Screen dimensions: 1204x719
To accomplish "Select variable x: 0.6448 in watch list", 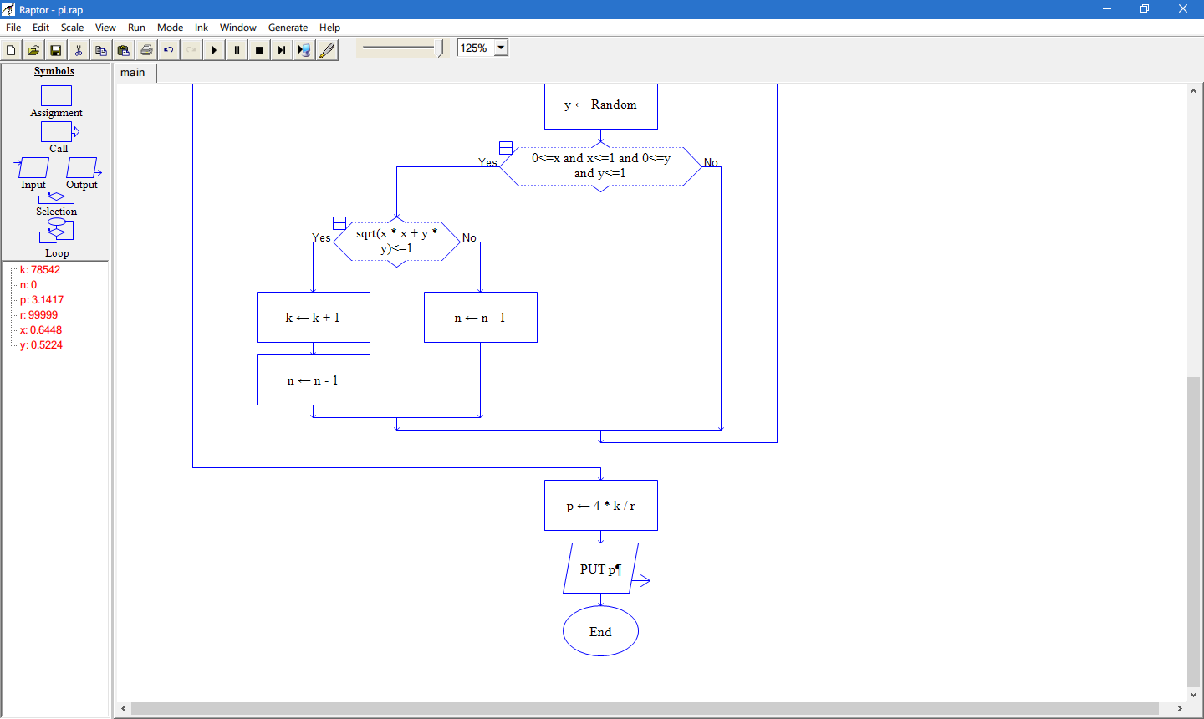I will click(41, 330).
